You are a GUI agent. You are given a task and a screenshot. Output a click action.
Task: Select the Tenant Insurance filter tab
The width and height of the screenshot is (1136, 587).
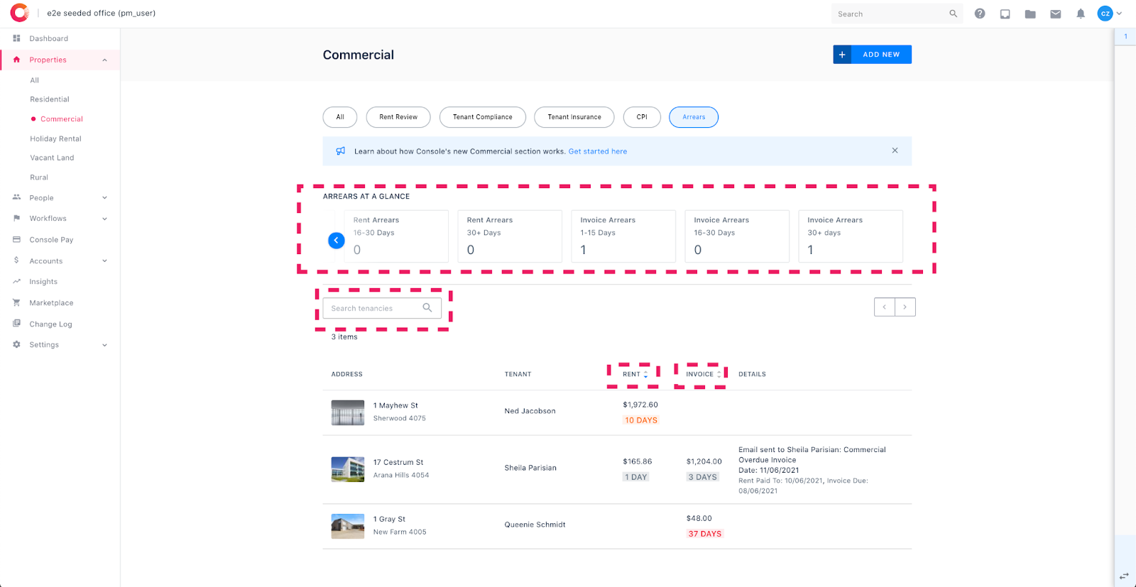(574, 117)
